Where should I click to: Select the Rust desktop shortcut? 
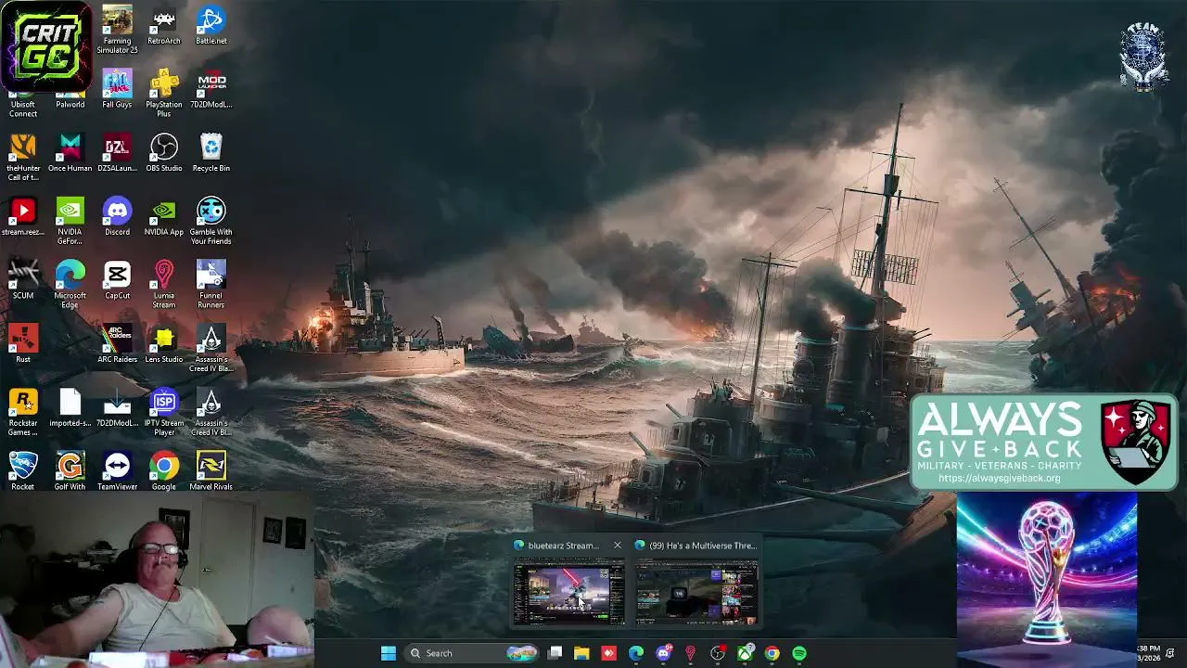tap(23, 344)
